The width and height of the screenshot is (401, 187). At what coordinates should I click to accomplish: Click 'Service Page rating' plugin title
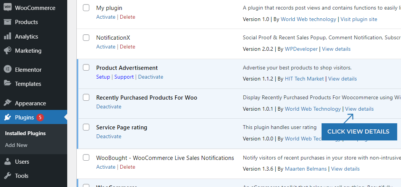point(122,127)
